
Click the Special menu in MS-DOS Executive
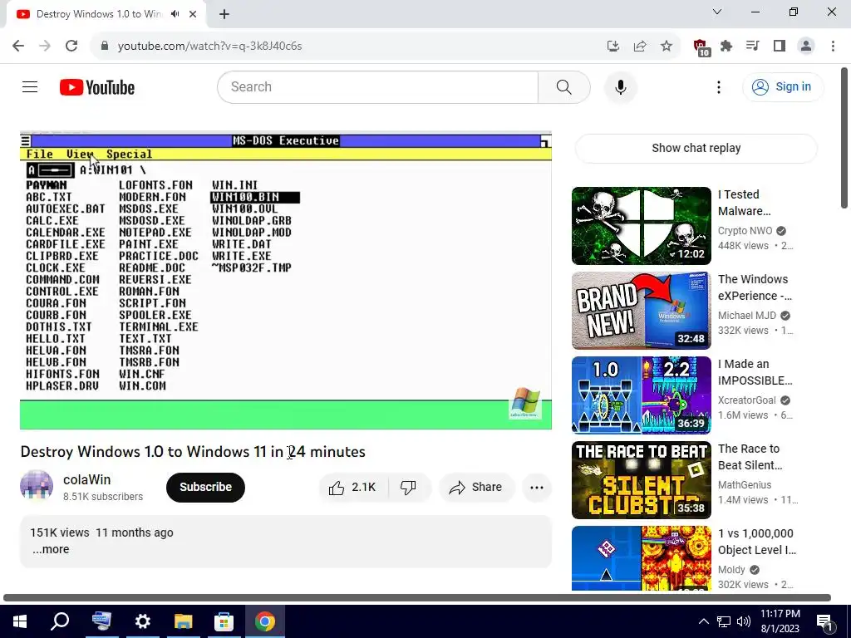(x=129, y=154)
